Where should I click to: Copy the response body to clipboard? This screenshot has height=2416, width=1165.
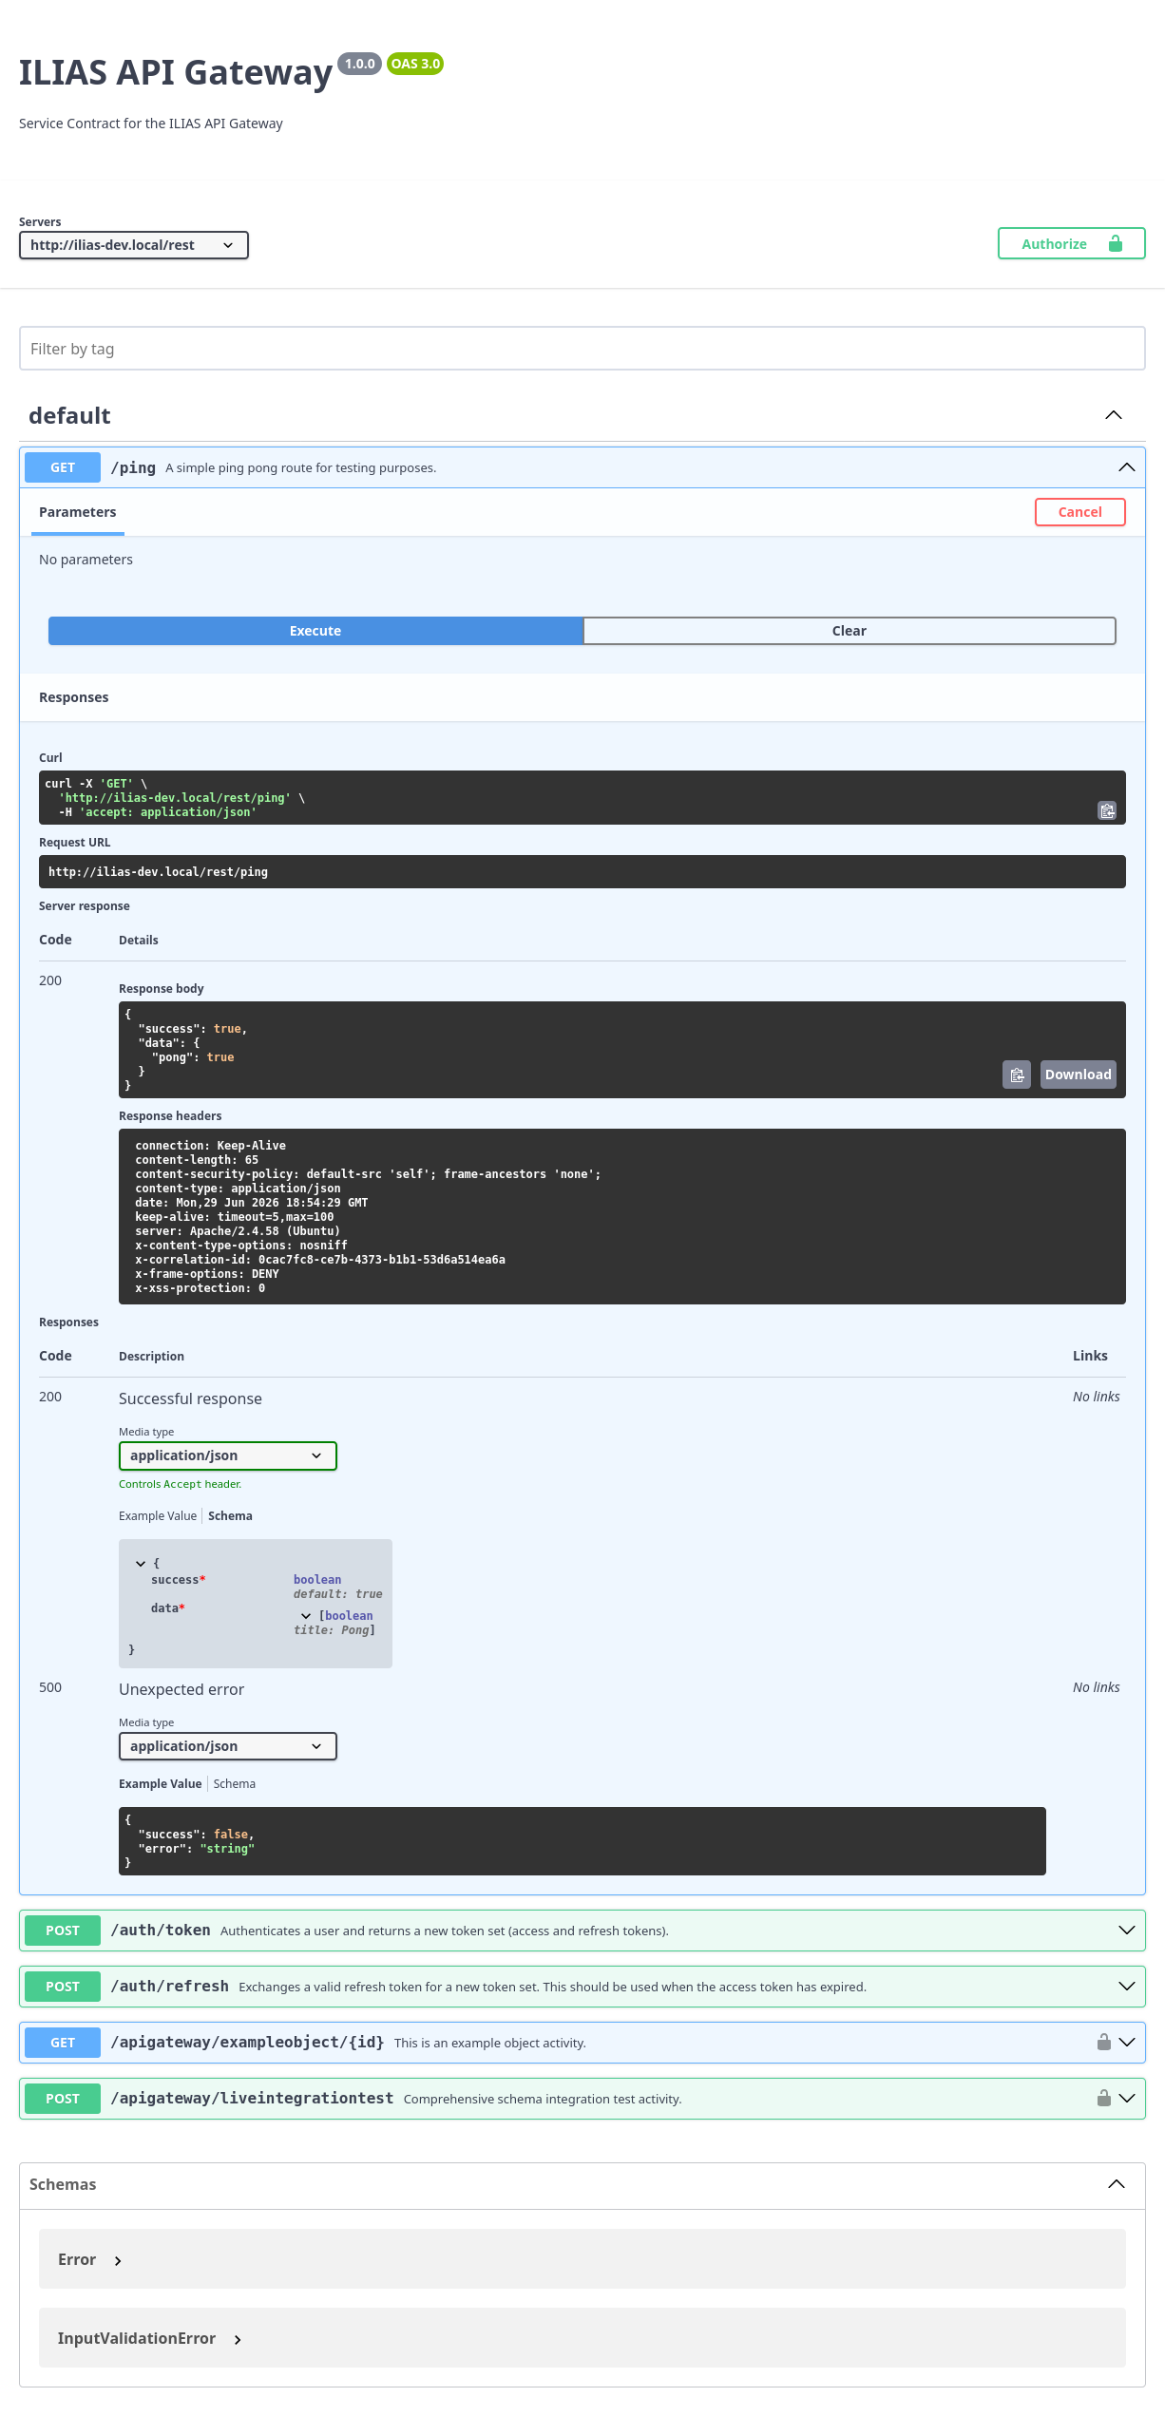[x=1017, y=1075]
